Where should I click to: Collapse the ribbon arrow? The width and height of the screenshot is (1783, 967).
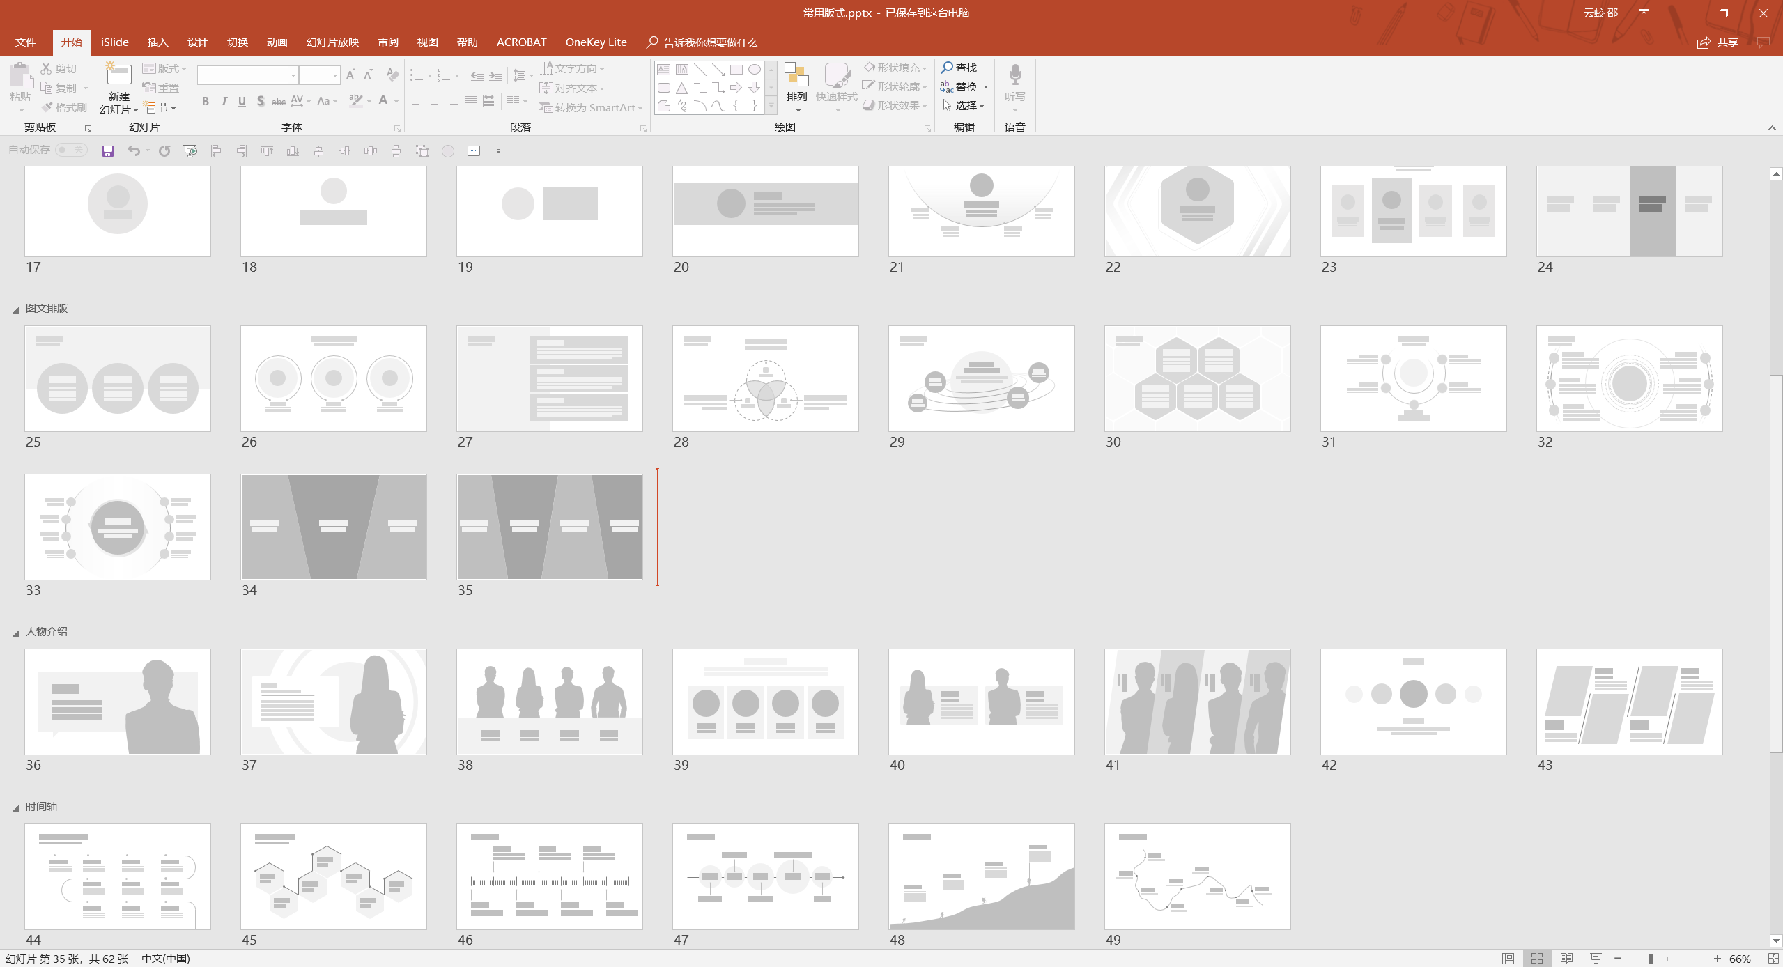[x=1772, y=127]
